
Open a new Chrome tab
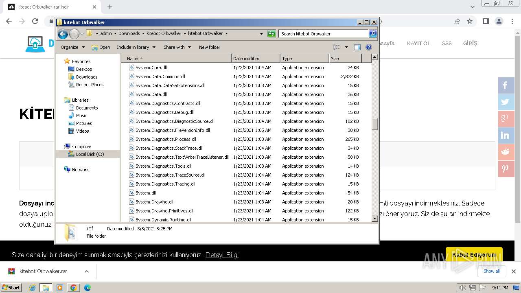coord(110,7)
